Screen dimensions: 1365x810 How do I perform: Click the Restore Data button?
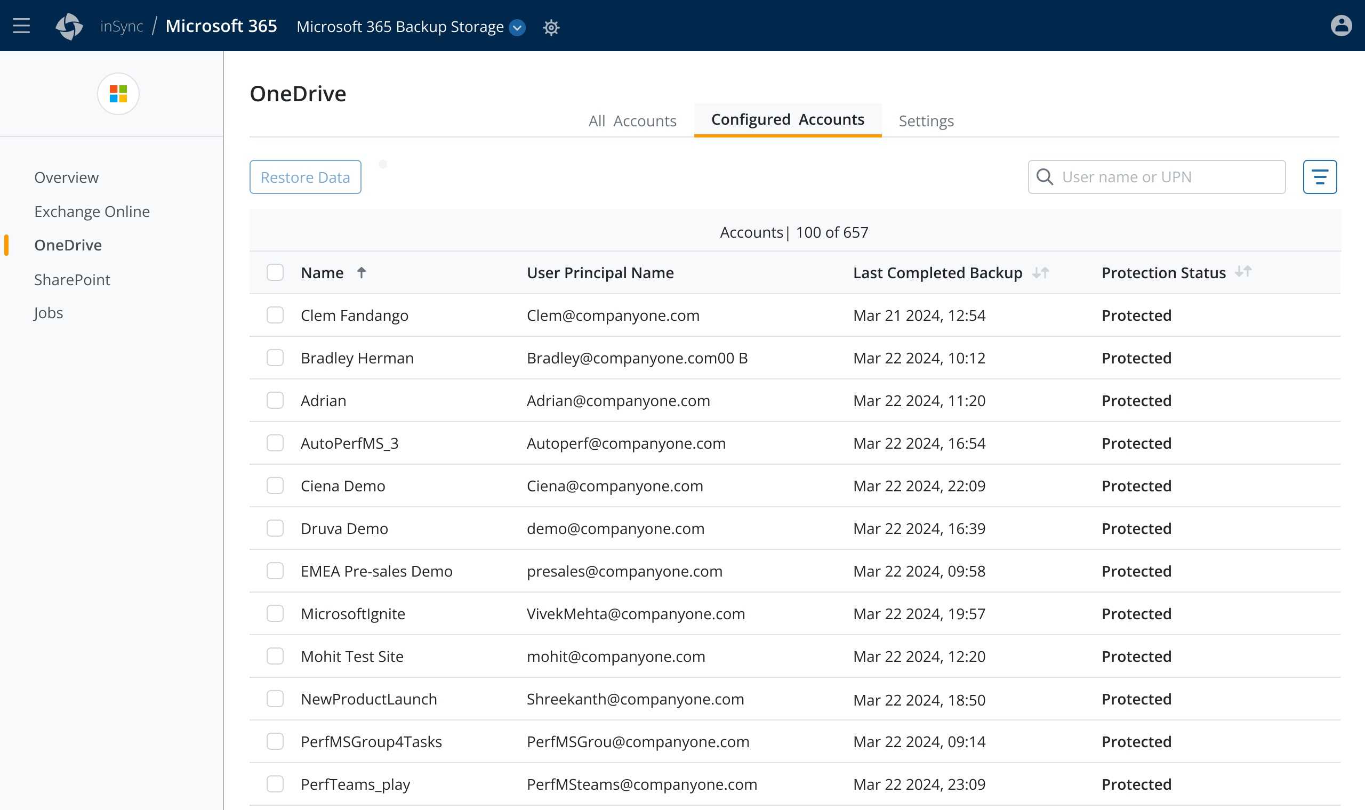[x=305, y=177]
